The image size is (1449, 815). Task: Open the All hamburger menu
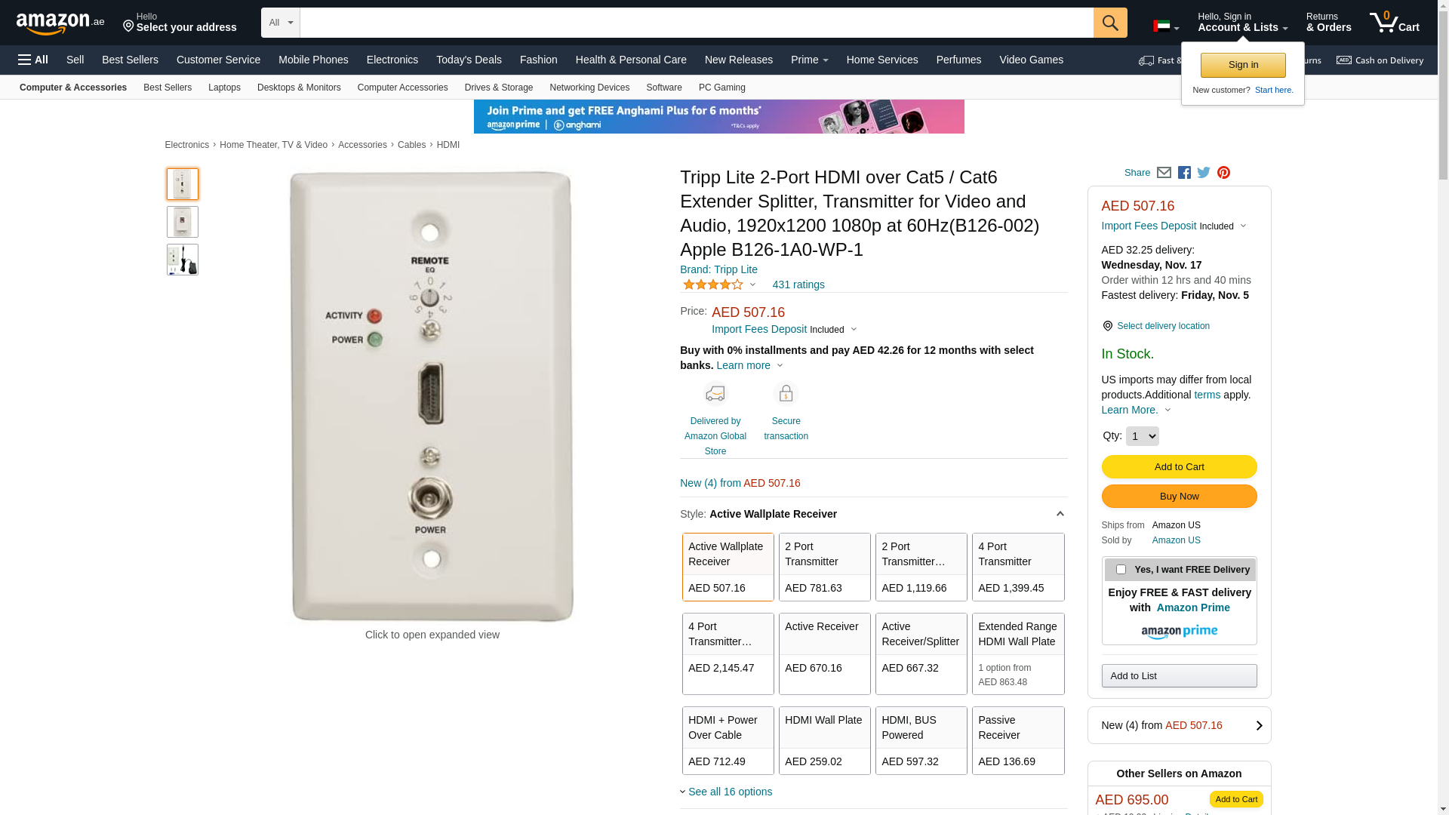(33, 60)
